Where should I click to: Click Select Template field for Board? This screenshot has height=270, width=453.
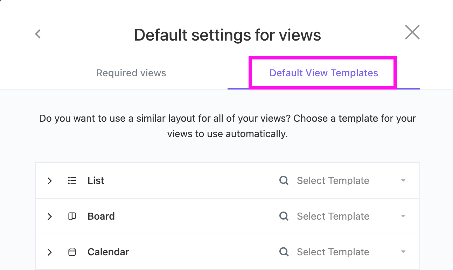pos(333,216)
